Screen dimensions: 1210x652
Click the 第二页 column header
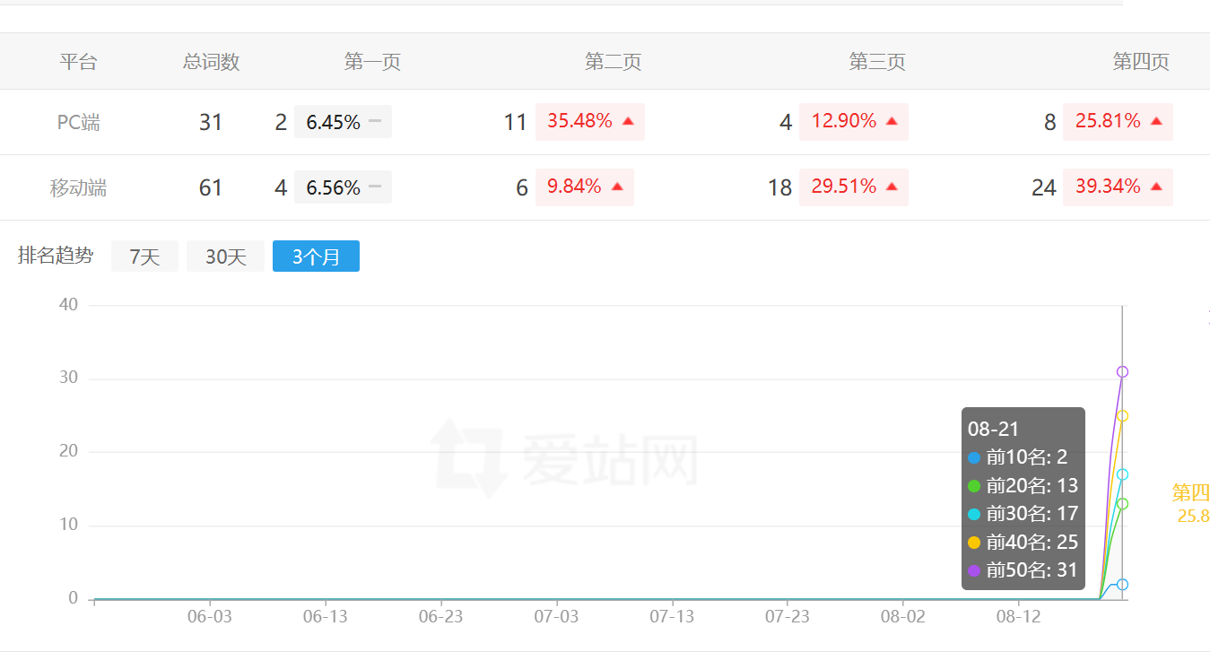[613, 62]
